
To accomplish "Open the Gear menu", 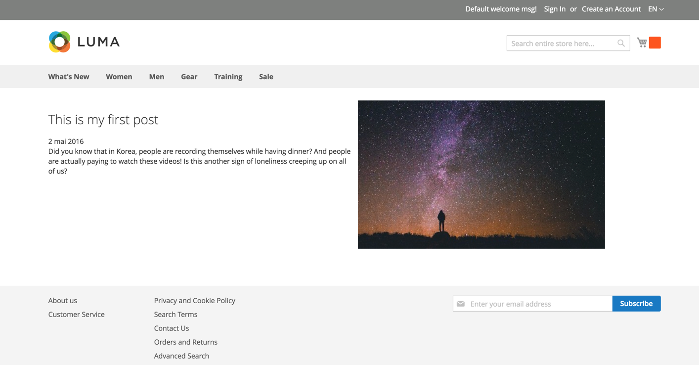I will pos(189,77).
